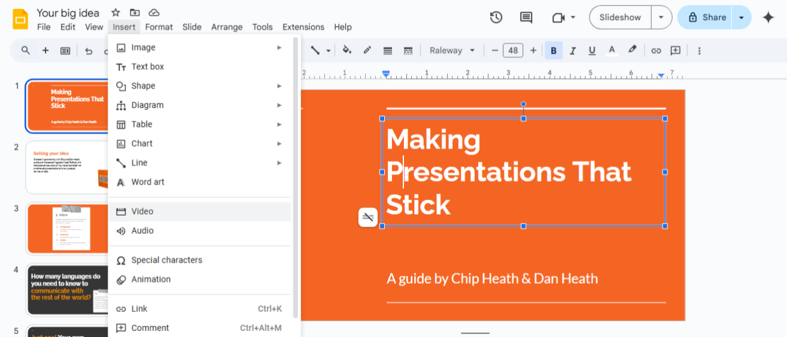The width and height of the screenshot is (787, 337).
Task: Click the Gemini sparkle icon
Action: (x=768, y=17)
